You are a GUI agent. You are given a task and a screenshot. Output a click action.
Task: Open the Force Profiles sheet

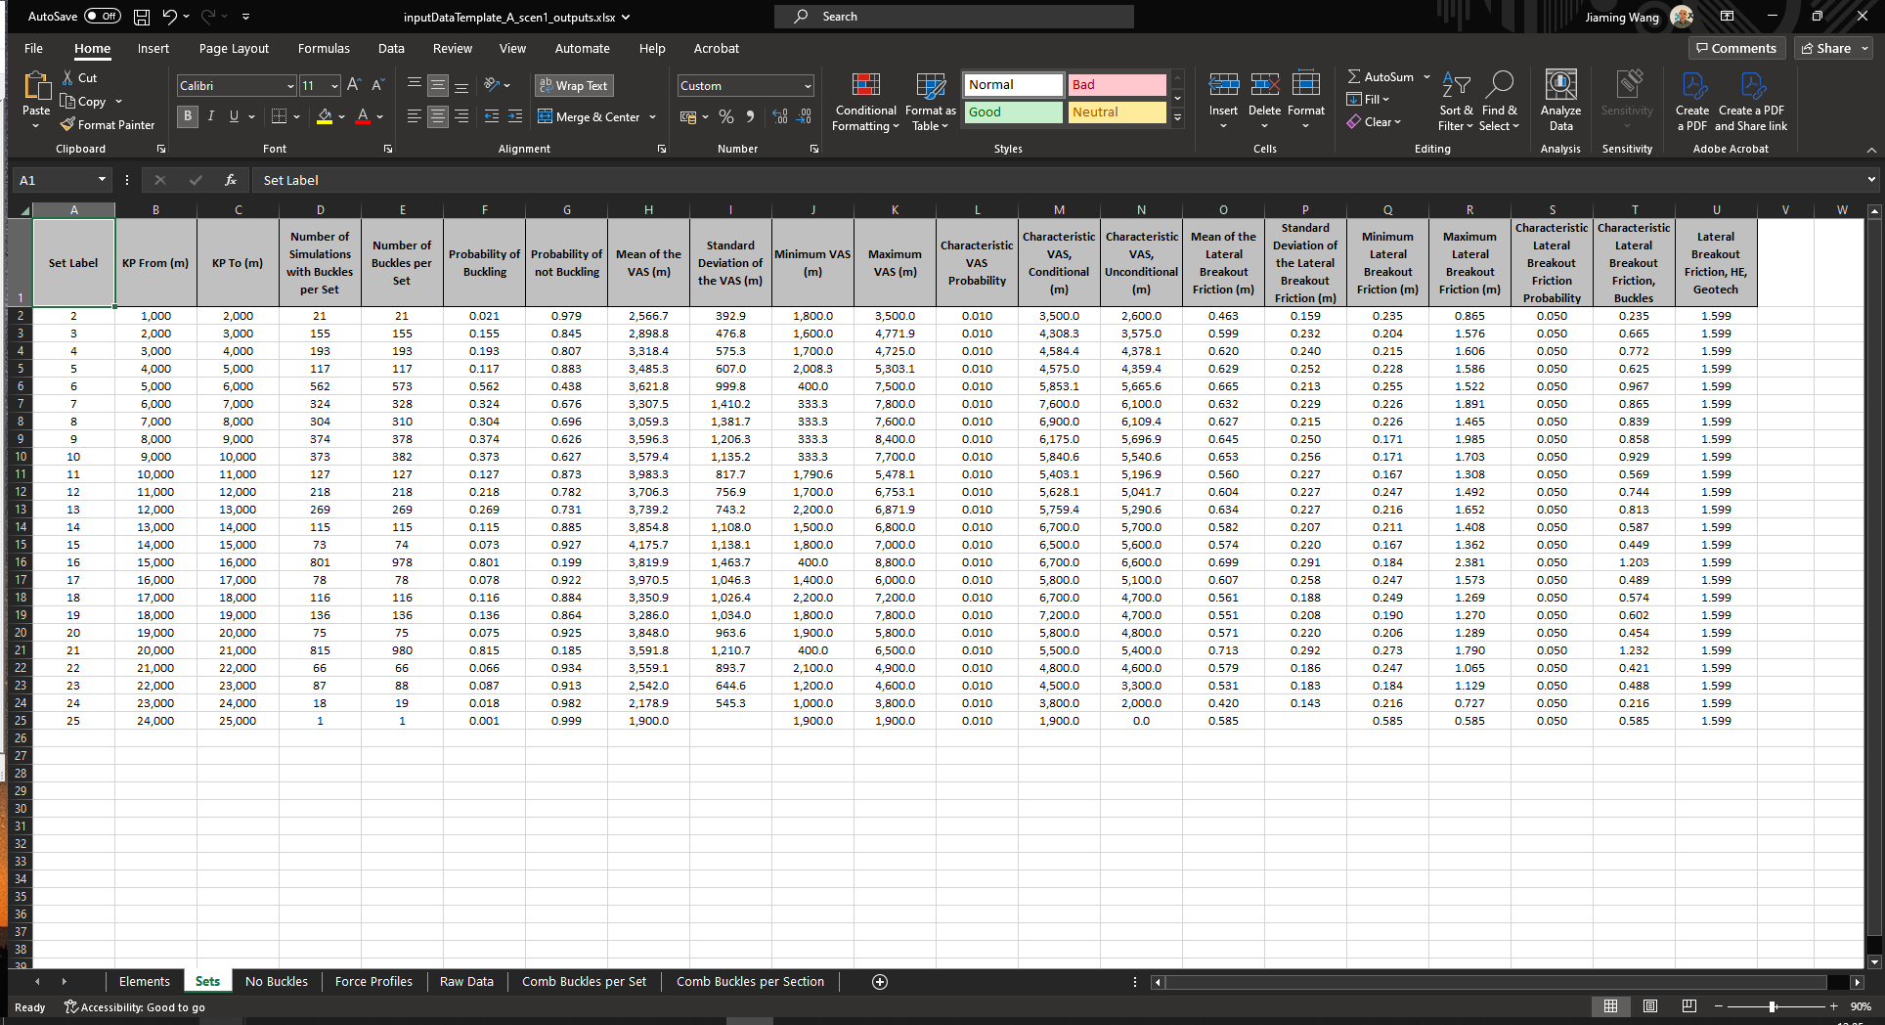[373, 981]
